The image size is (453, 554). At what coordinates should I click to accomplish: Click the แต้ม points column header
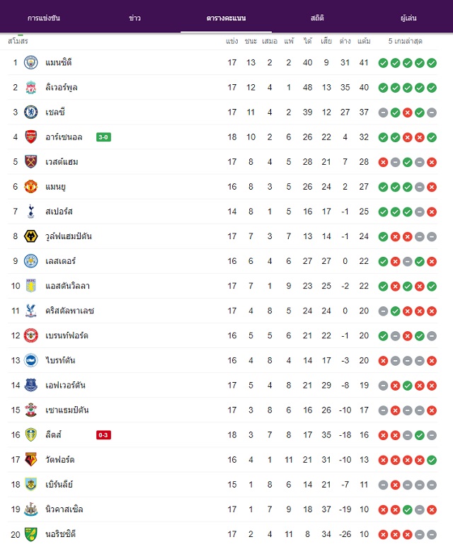[364, 41]
